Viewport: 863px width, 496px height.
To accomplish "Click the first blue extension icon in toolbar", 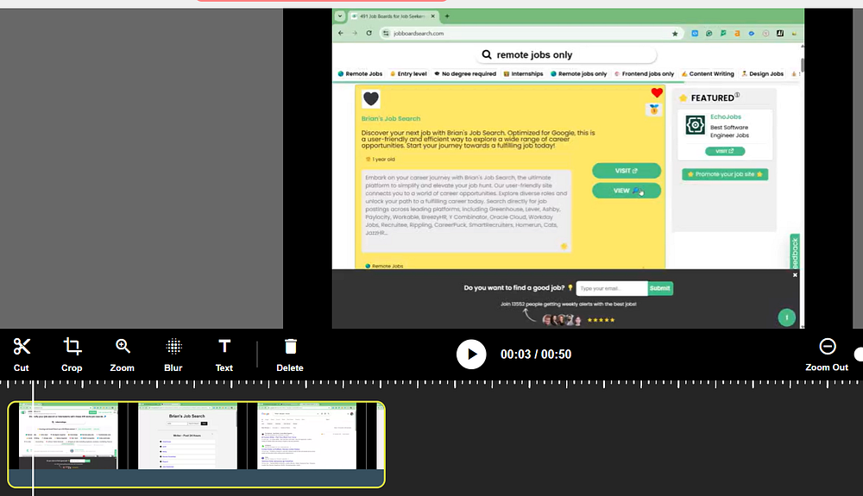I will (695, 34).
